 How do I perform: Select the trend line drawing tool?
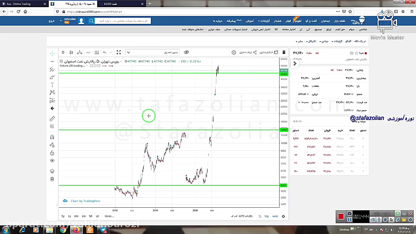52,61
